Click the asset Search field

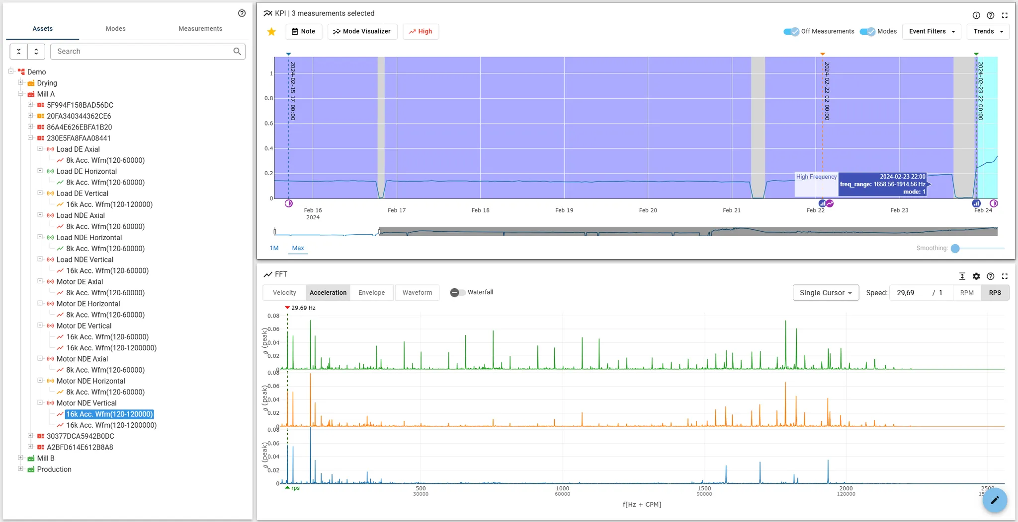tap(148, 52)
